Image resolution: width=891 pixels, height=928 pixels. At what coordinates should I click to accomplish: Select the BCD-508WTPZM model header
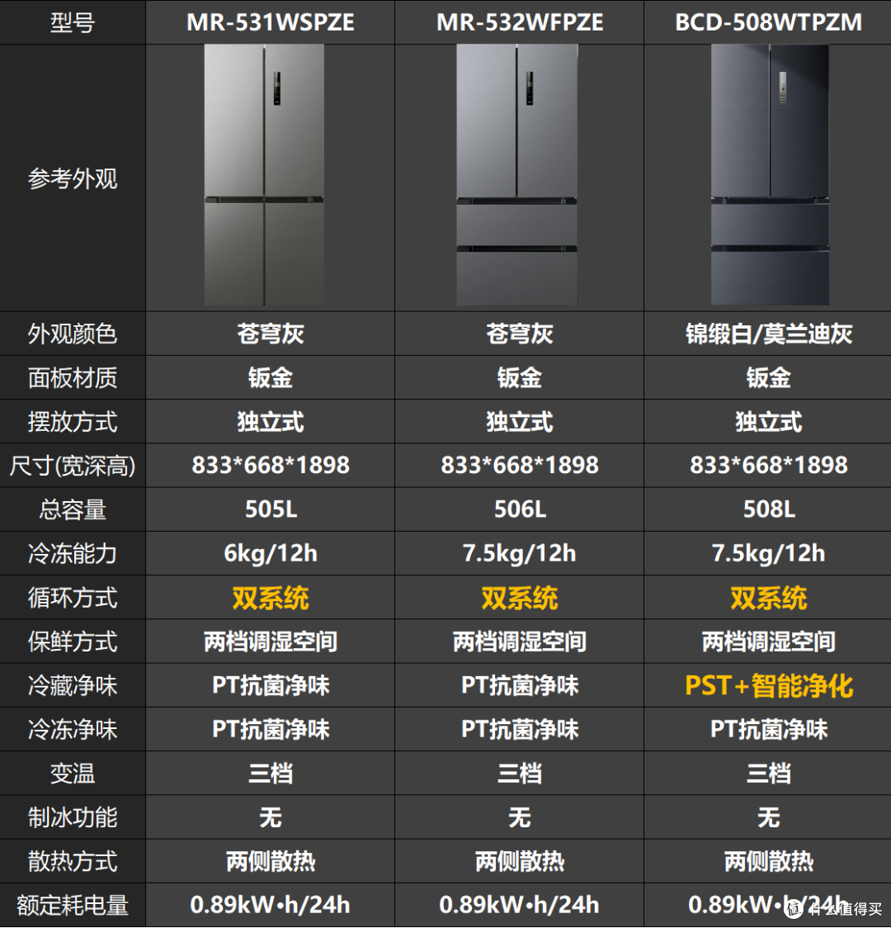(769, 22)
